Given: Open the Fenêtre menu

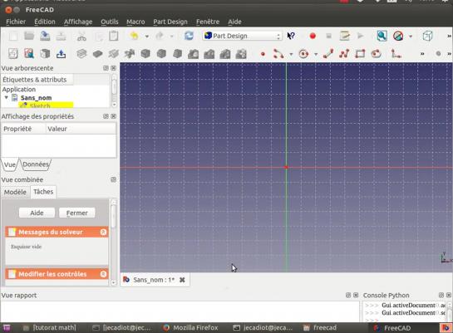Looking at the screenshot, I should 208,22.
